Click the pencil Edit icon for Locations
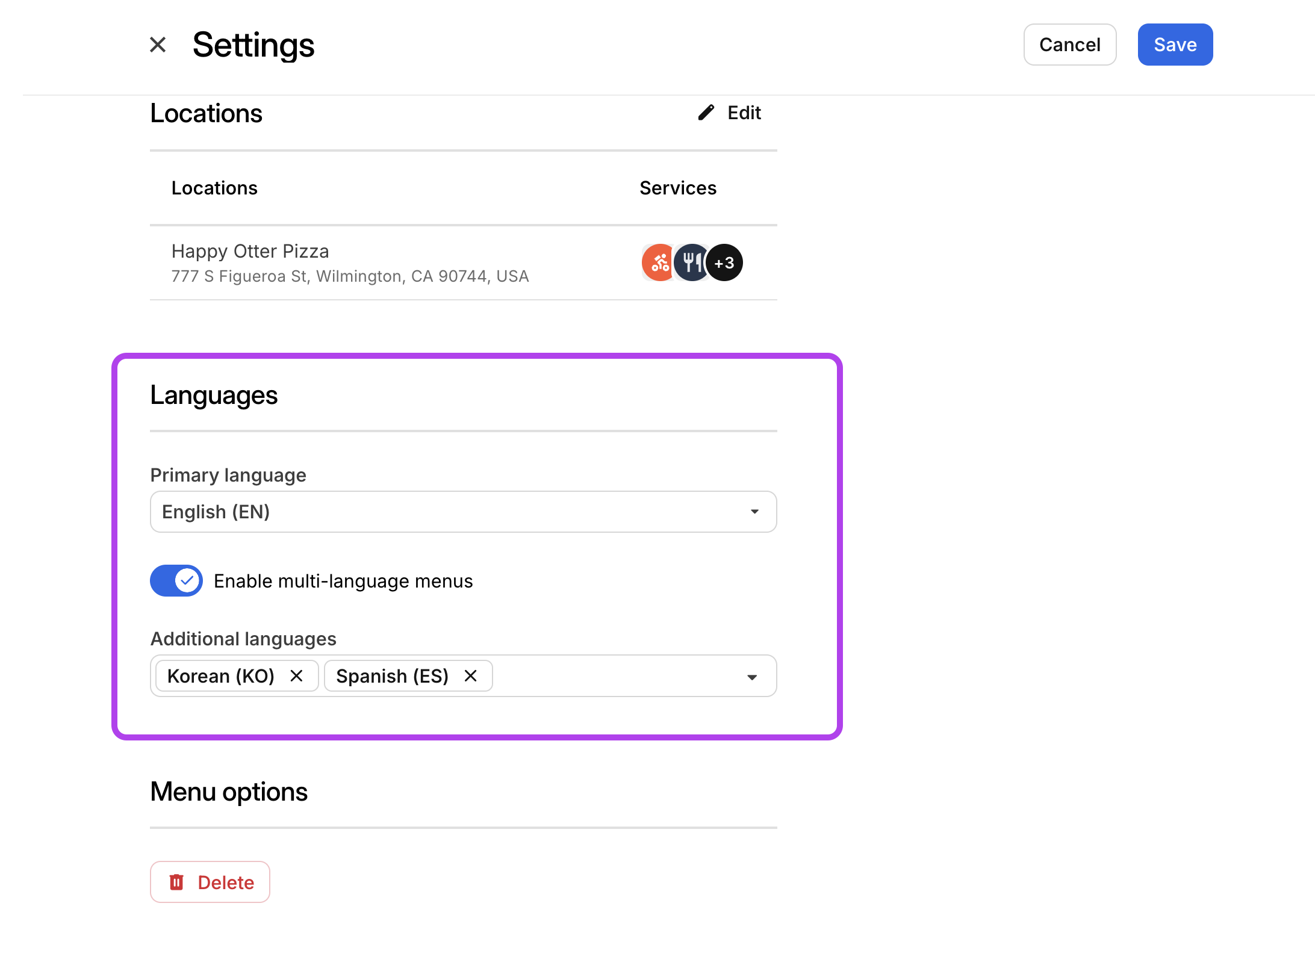This screenshot has height=968, width=1315. pyautogui.click(x=706, y=113)
